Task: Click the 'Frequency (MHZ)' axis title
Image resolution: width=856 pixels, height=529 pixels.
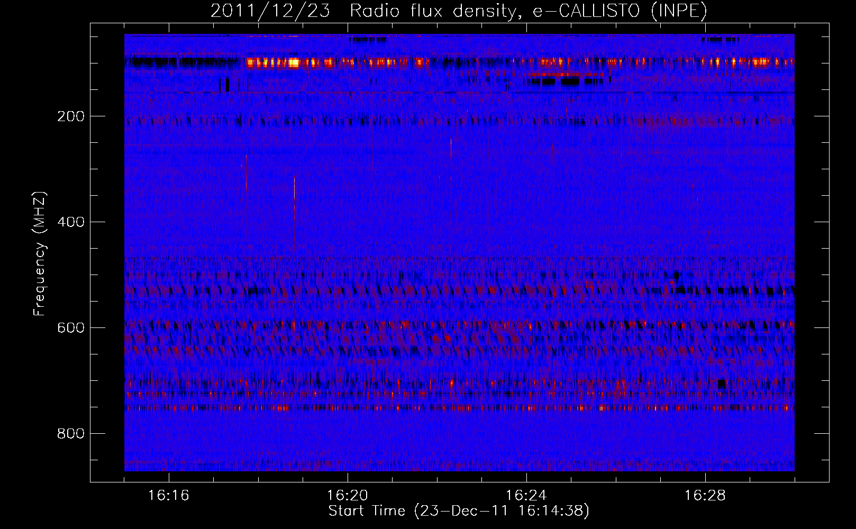Action: tap(40, 253)
